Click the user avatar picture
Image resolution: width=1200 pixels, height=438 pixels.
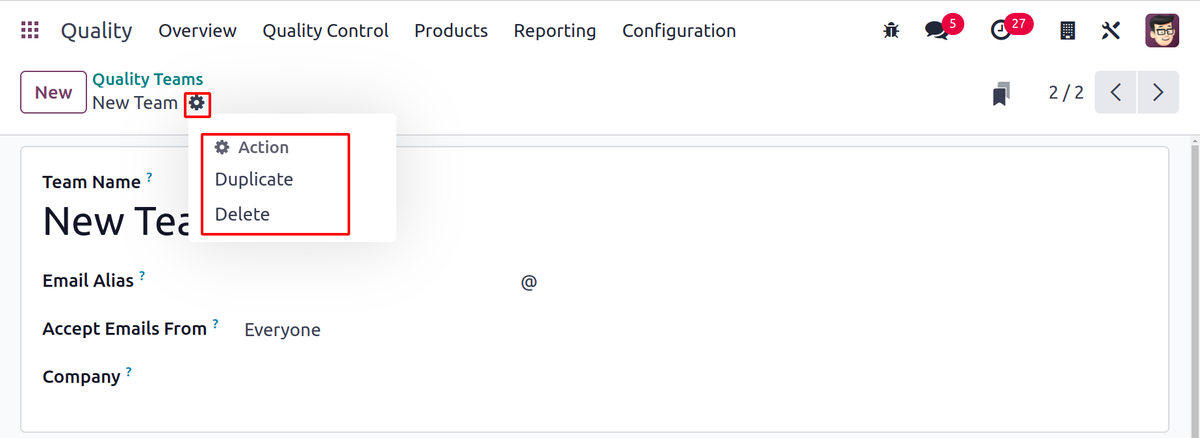point(1162,30)
